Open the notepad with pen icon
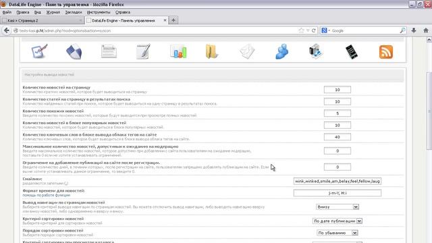Image resolution: width=432 pixels, height=243 pixels. coord(143,51)
